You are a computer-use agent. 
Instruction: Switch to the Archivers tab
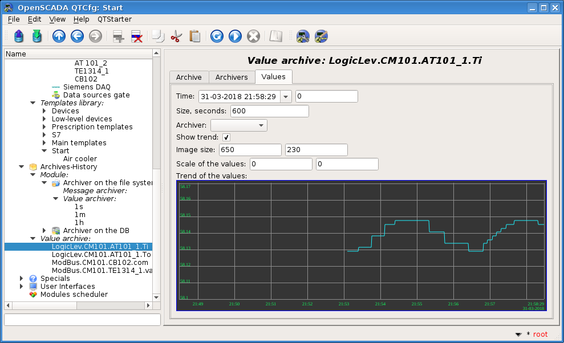pos(232,77)
